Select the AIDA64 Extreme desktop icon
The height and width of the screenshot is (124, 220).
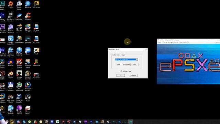click(19, 63)
